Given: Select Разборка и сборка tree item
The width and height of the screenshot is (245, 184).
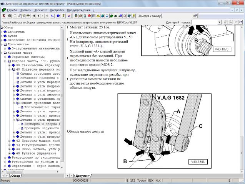Looking at the screenshot, I should click(x=42, y=124).
